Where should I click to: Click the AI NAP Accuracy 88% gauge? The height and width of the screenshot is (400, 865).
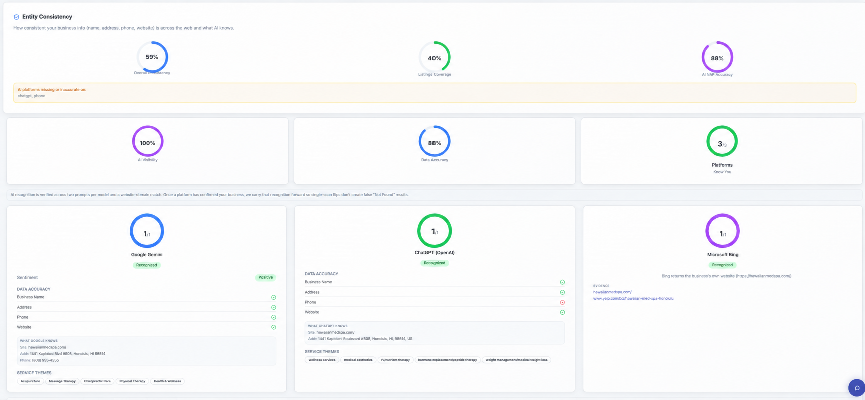[x=717, y=57]
